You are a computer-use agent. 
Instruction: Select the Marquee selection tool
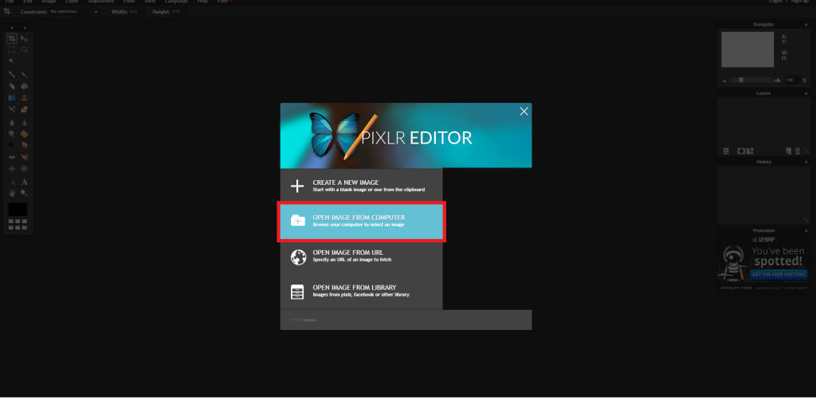point(12,49)
